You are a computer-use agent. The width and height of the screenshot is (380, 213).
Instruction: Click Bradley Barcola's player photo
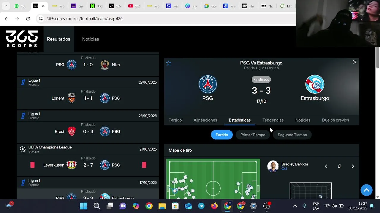273,166
